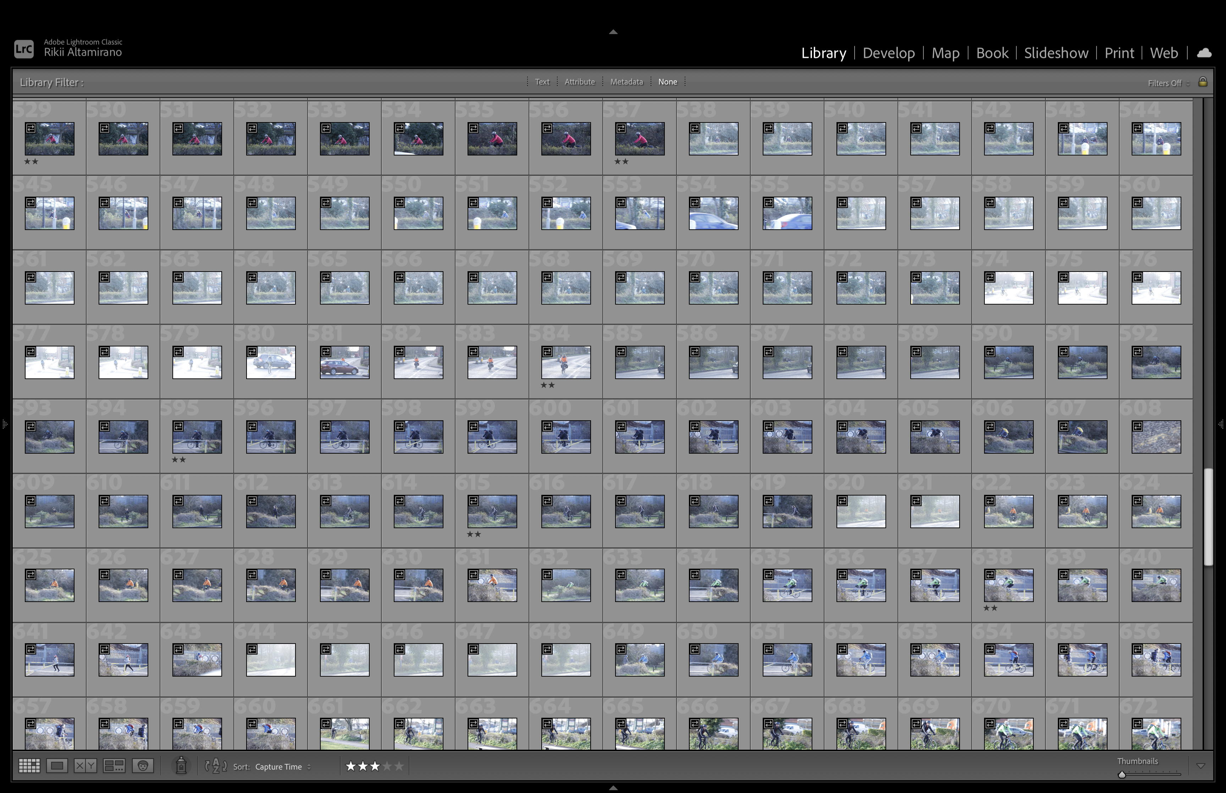Click the cloud sync status icon
This screenshot has height=793, width=1226.
click(x=1204, y=53)
